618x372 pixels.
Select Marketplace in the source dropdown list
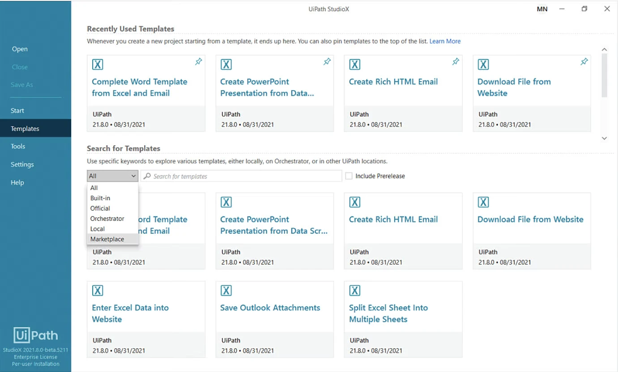[112, 239]
